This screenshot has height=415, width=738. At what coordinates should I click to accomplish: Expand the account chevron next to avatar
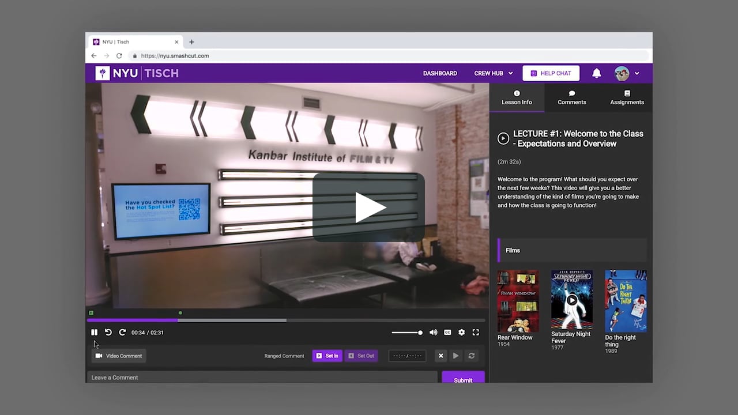(x=637, y=73)
